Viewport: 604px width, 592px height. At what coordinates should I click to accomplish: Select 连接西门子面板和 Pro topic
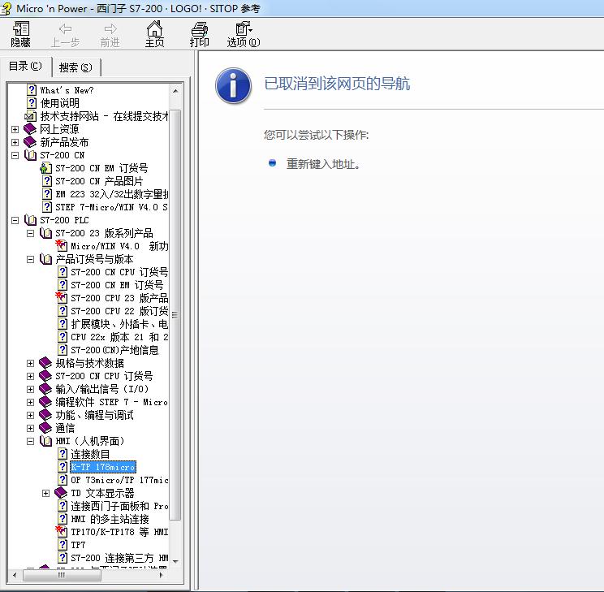(119, 506)
